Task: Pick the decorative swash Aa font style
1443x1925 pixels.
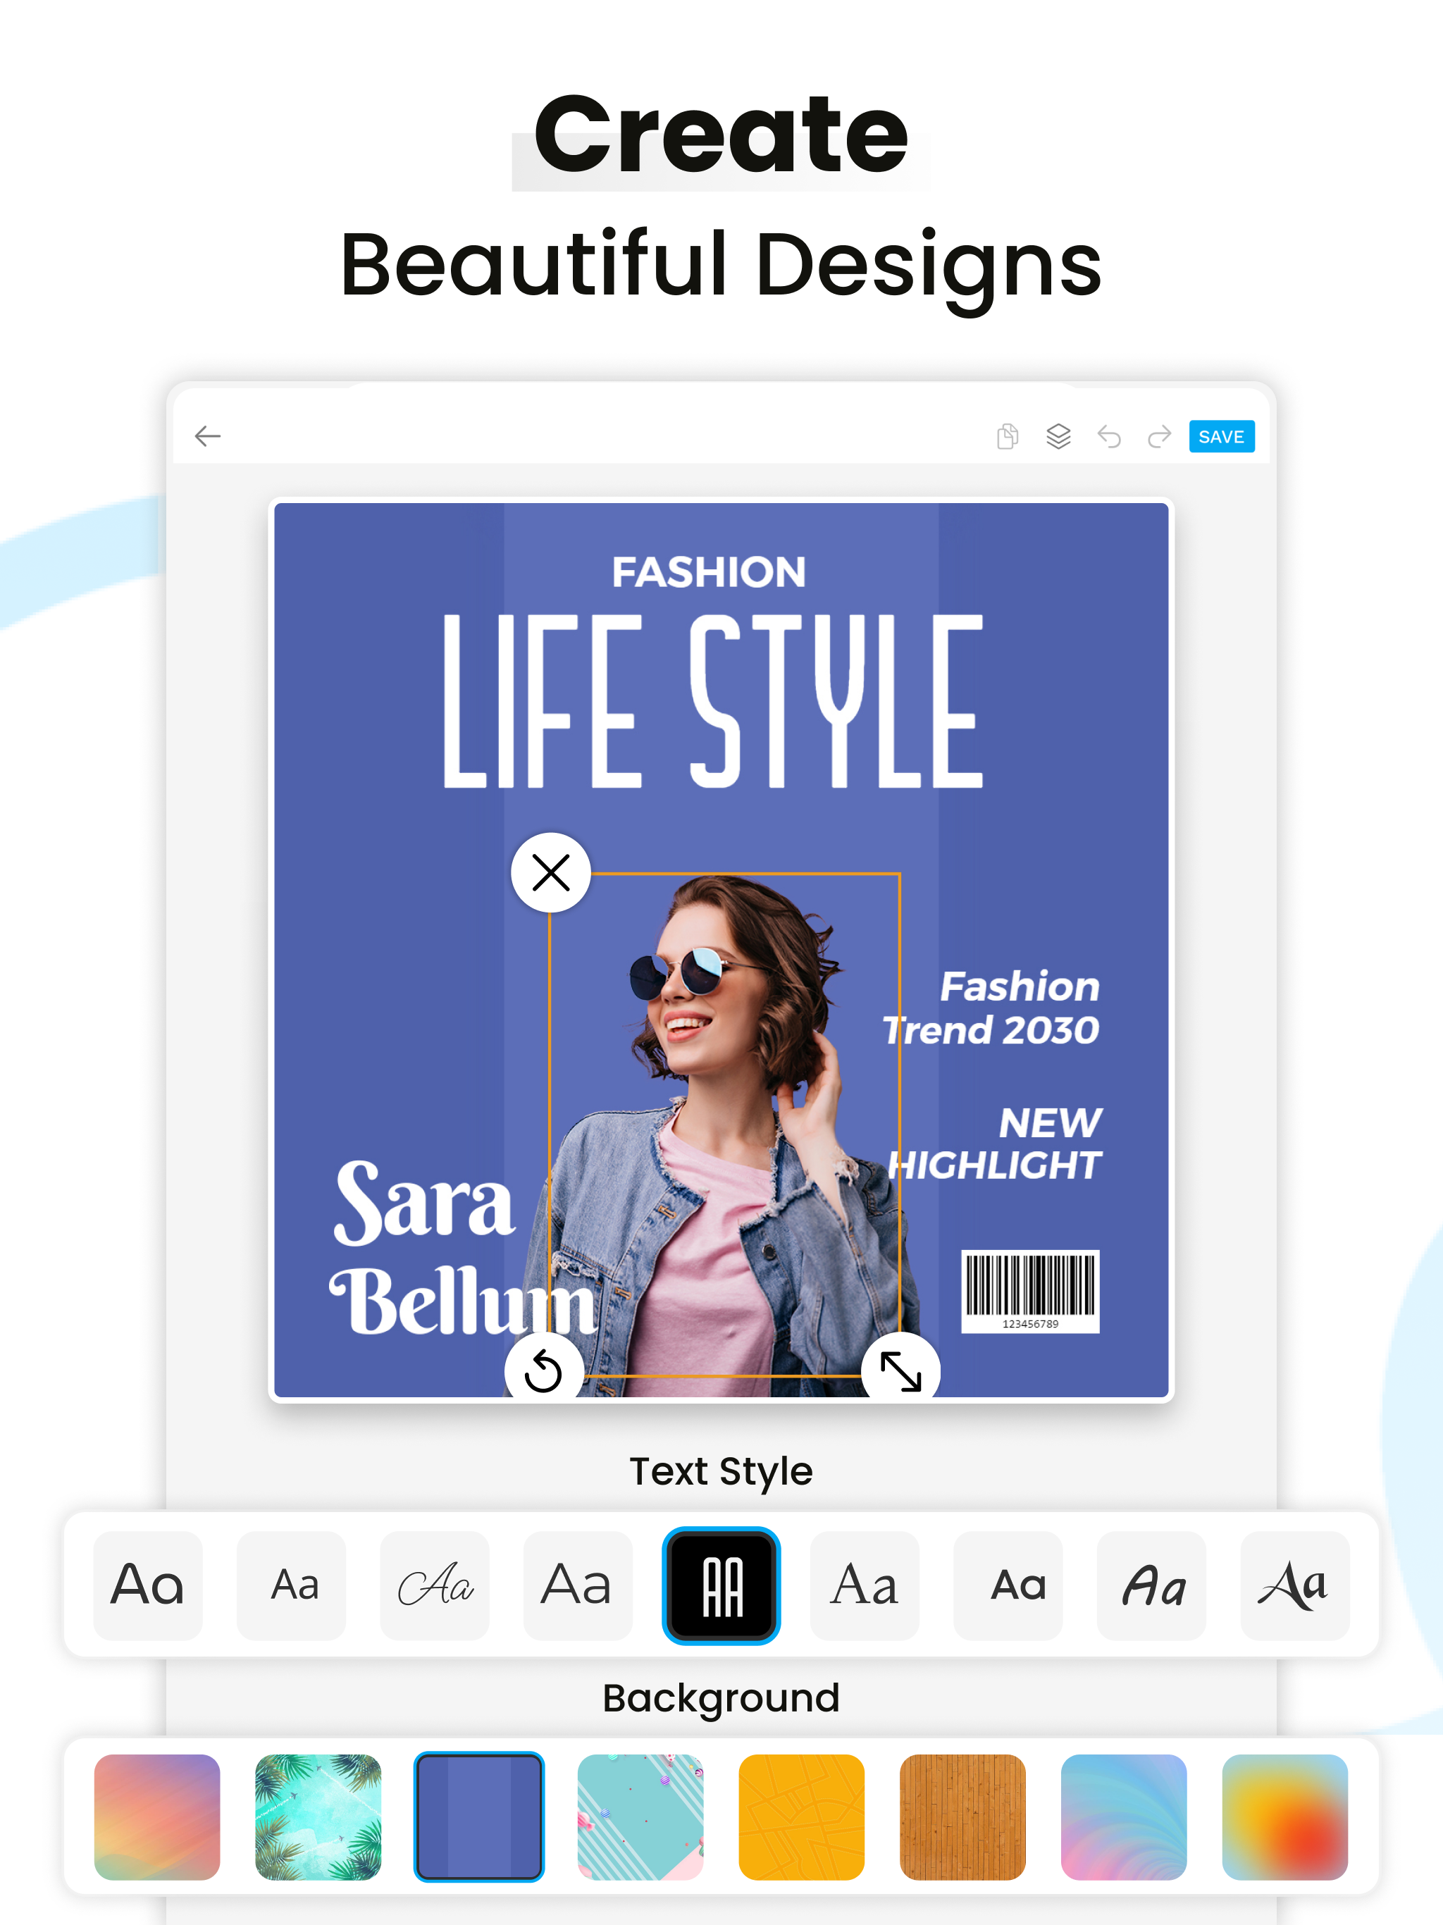Action: (x=1294, y=1585)
